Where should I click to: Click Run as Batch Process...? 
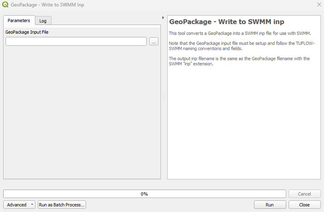click(x=62, y=205)
